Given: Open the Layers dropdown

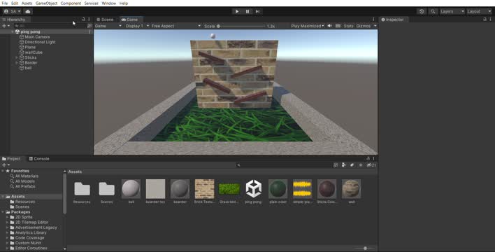Looking at the screenshot, I should pos(452,11).
